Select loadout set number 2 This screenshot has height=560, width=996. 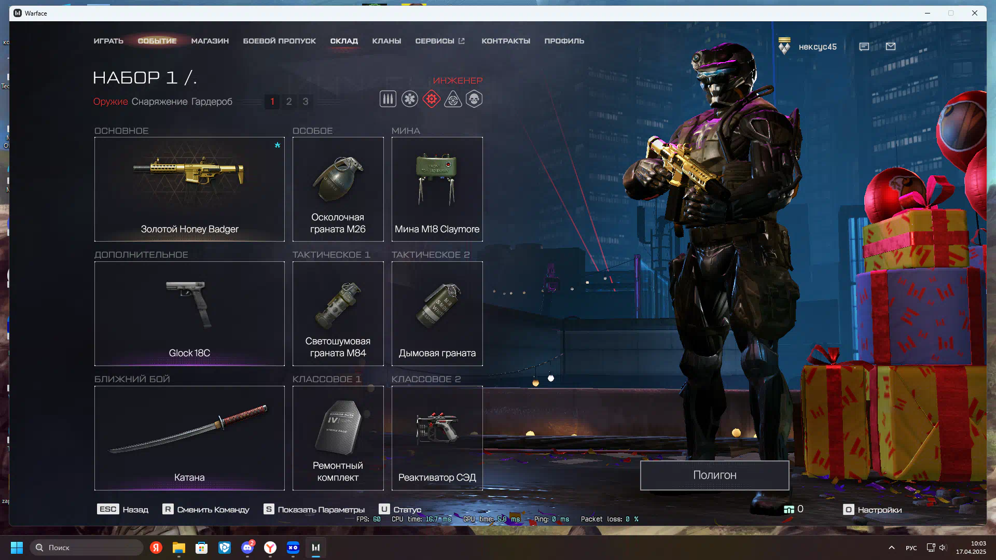pos(289,102)
